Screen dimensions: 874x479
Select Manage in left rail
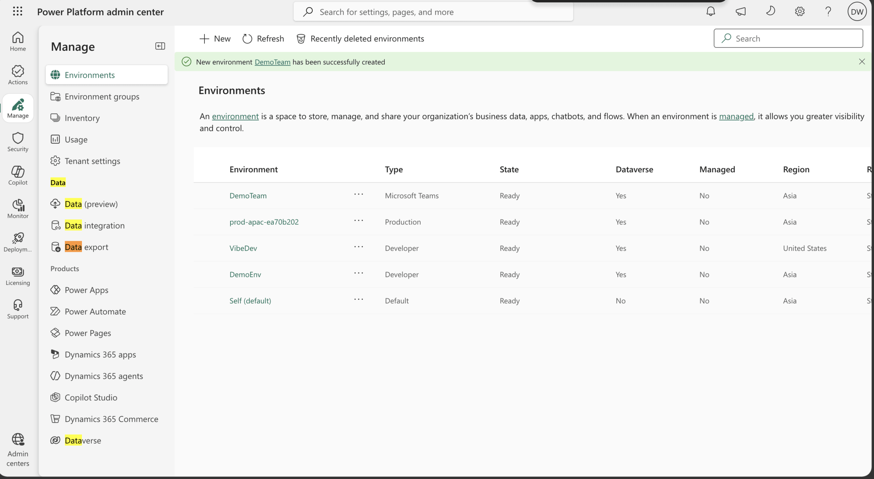tap(18, 108)
